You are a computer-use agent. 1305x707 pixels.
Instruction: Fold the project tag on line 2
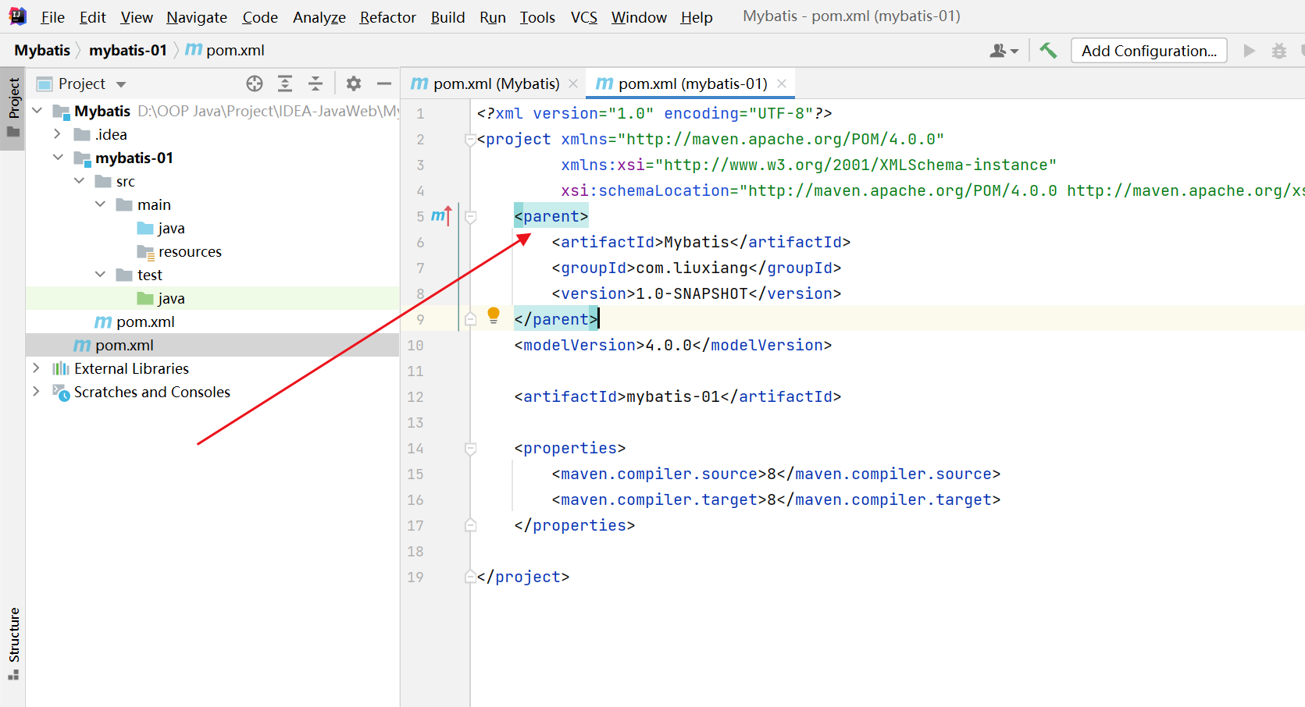point(470,140)
